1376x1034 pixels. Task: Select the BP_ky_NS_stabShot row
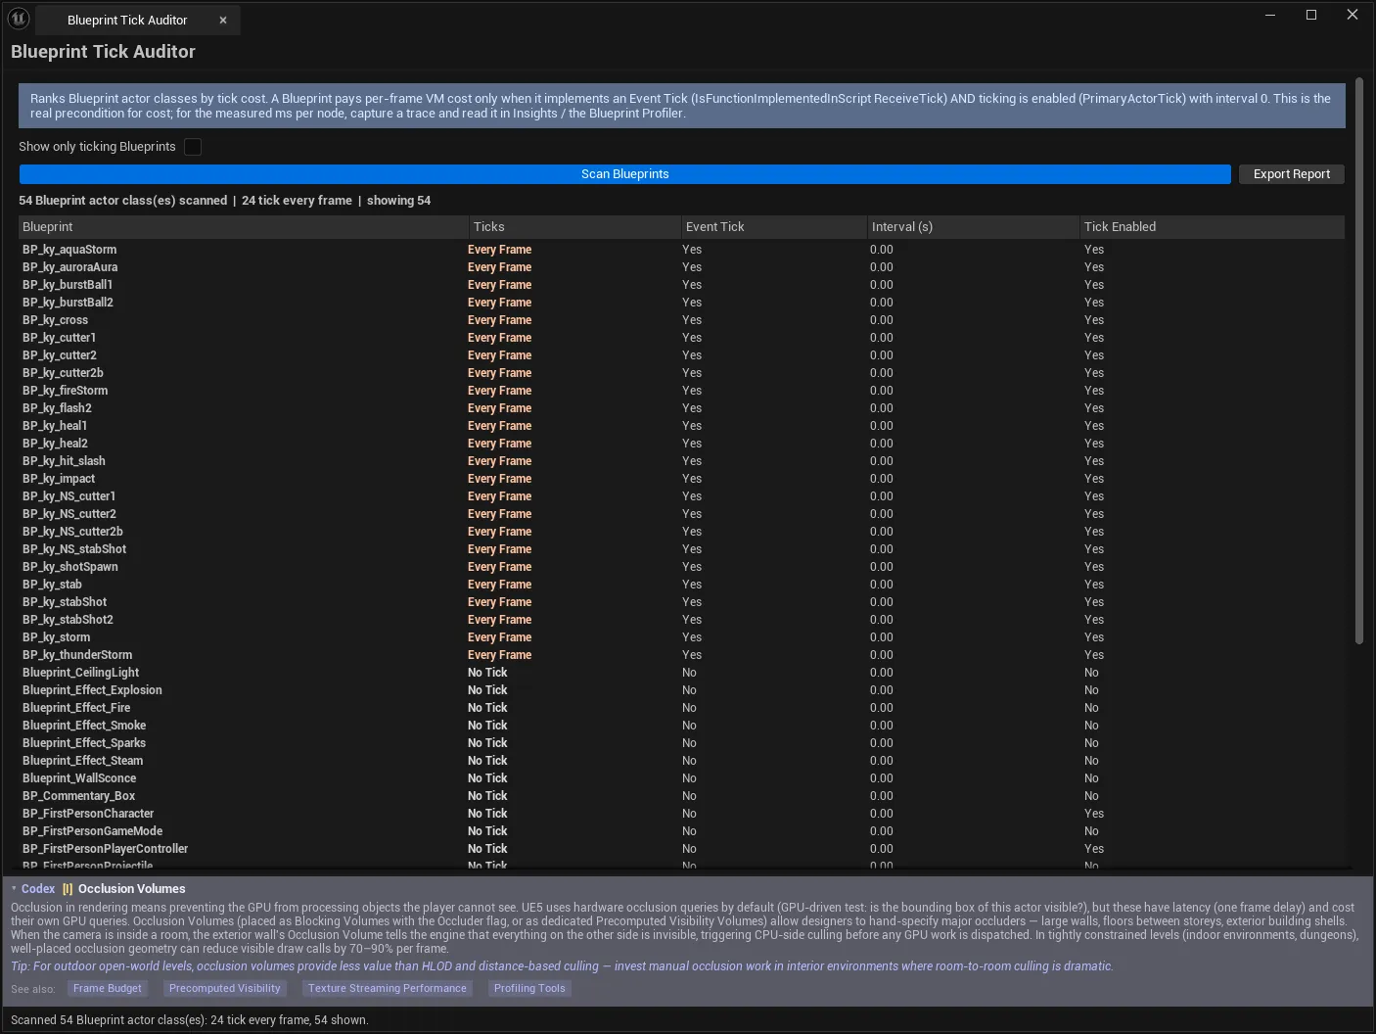(681, 549)
